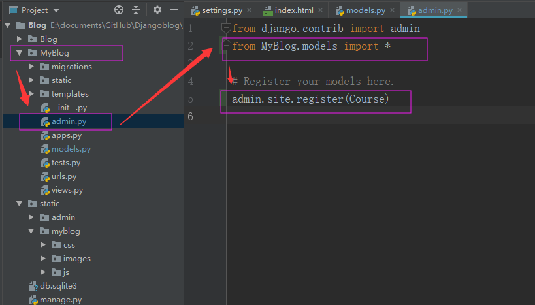The image size is (535, 305).
Task: Close the settings.py tab
Action: click(250, 10)
